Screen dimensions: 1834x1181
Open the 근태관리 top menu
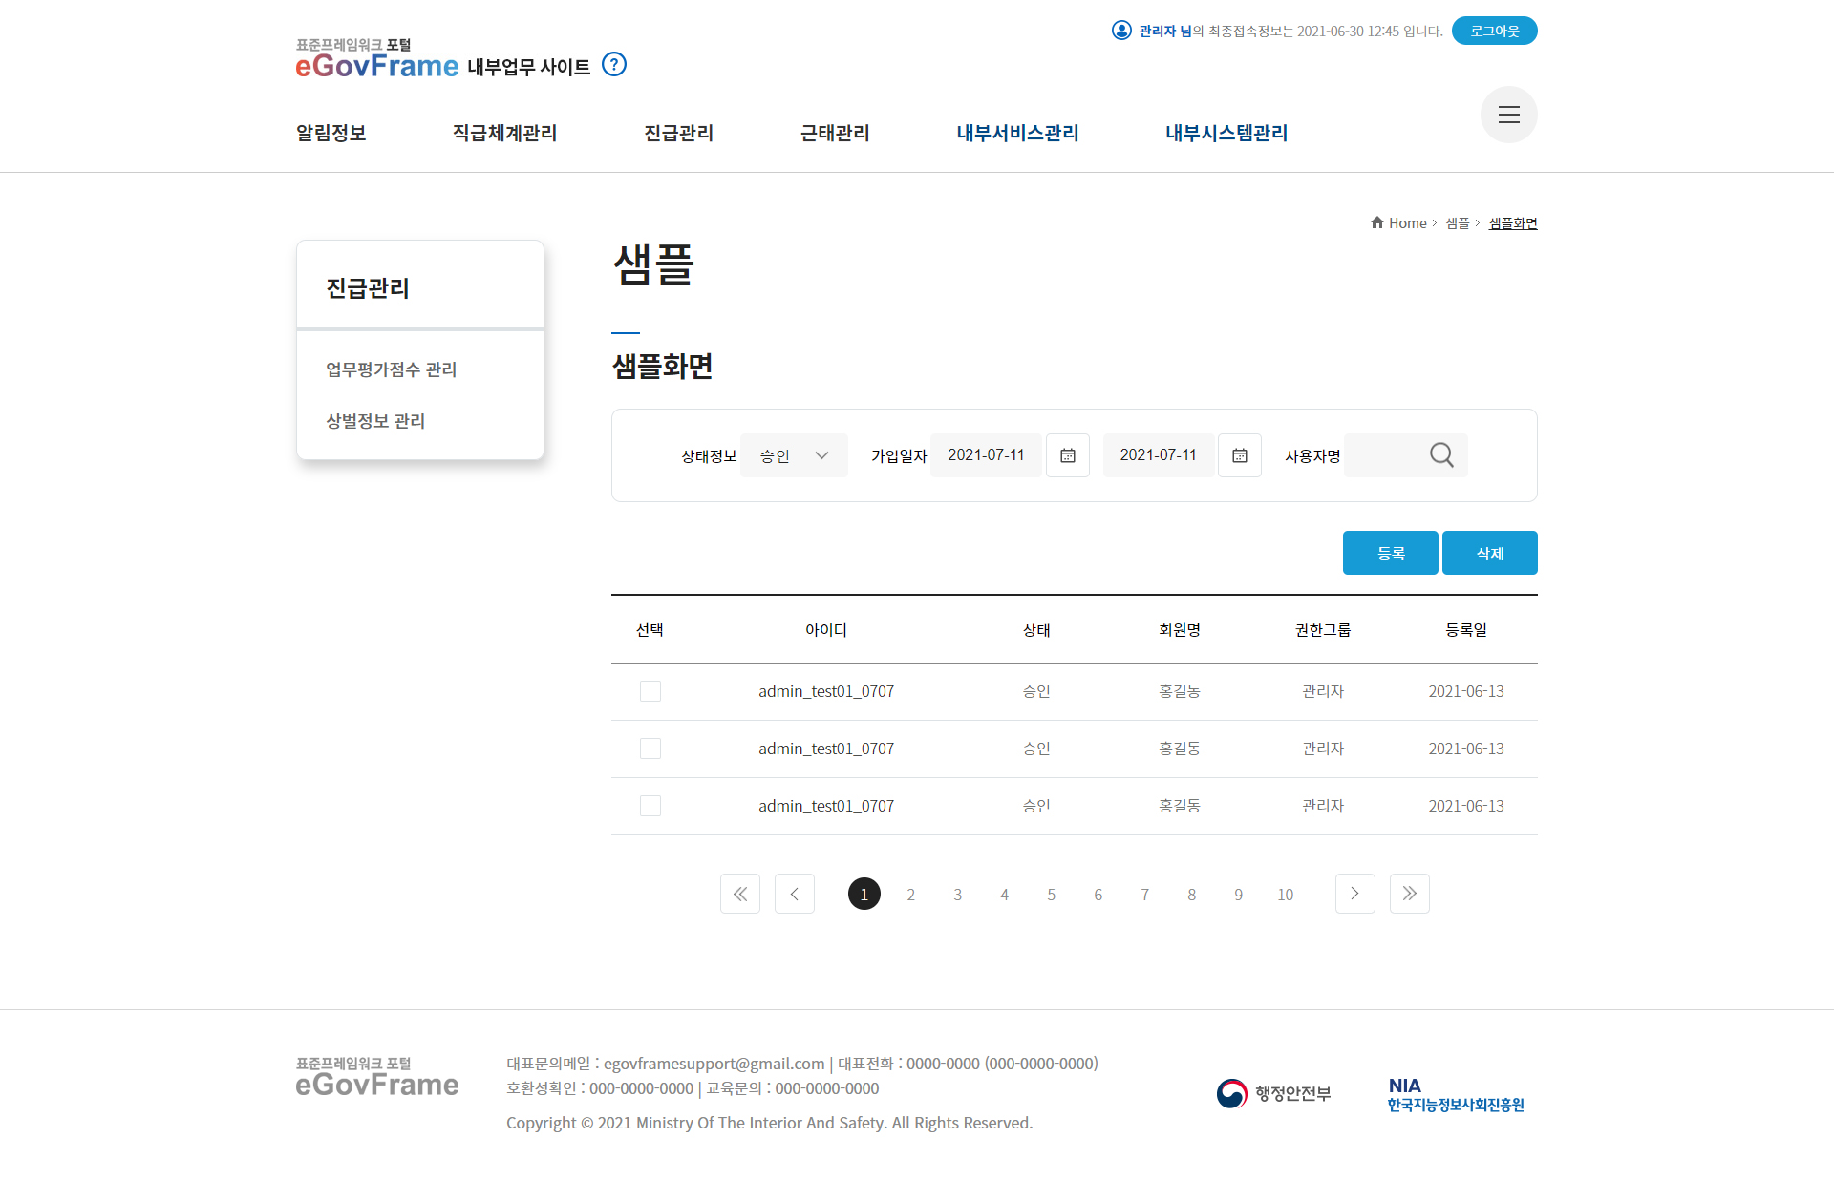click(835, 133)
